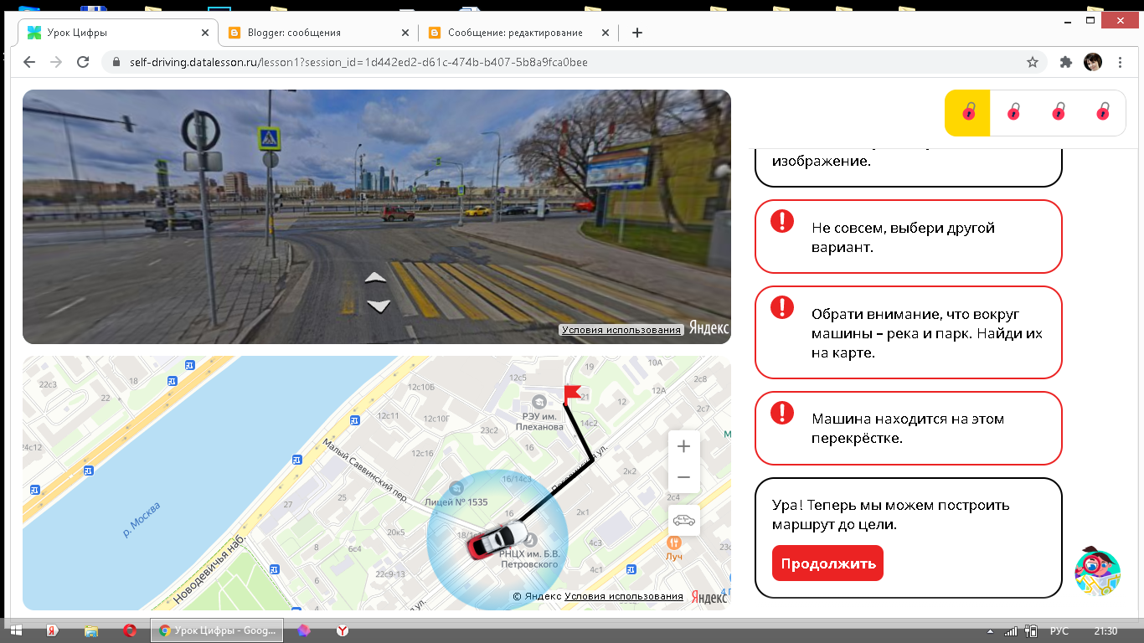Viewport: 1144px width, 643px height.
Task: Click the message 'Не совсем, выбери другой вариант.'
Action: 909,237
